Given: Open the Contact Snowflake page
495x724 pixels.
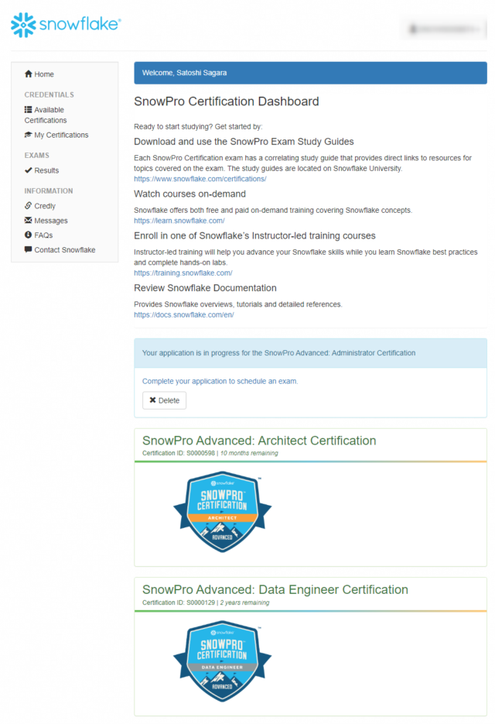Looking at the screenshot, I should [x=60, y=250].
